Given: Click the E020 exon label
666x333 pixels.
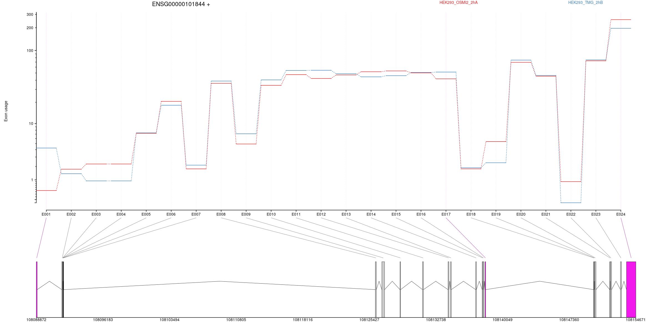Looking at the screenshot, I should click(x=521, y=214).
